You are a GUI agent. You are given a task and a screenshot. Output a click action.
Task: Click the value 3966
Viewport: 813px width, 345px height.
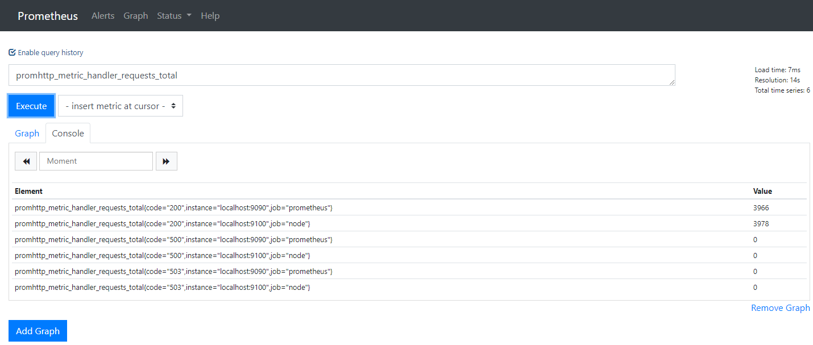(761, 208)
